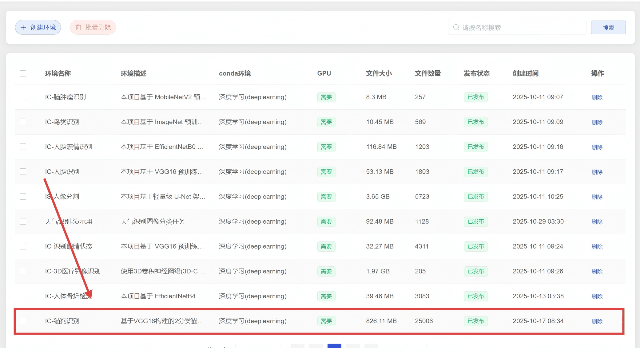Delete the IC-猫狗识别 environment
640x353 pixels.
pyautogui.click(x=597, y=321)
